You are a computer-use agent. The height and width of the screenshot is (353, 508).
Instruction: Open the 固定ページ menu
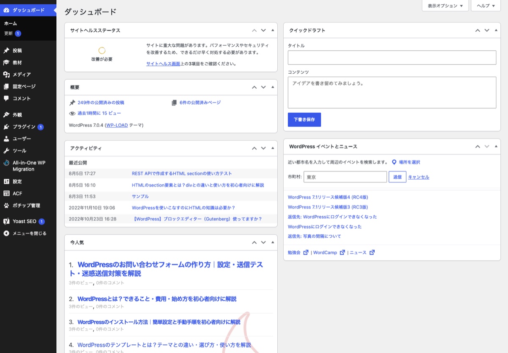(x=28, y=86)
